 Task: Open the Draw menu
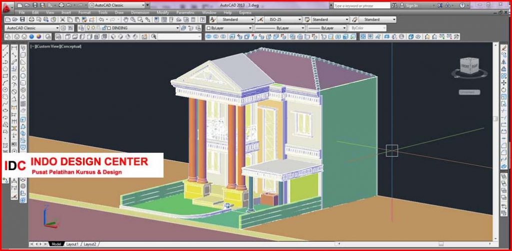pyautogui.click(x=119, y=12)
